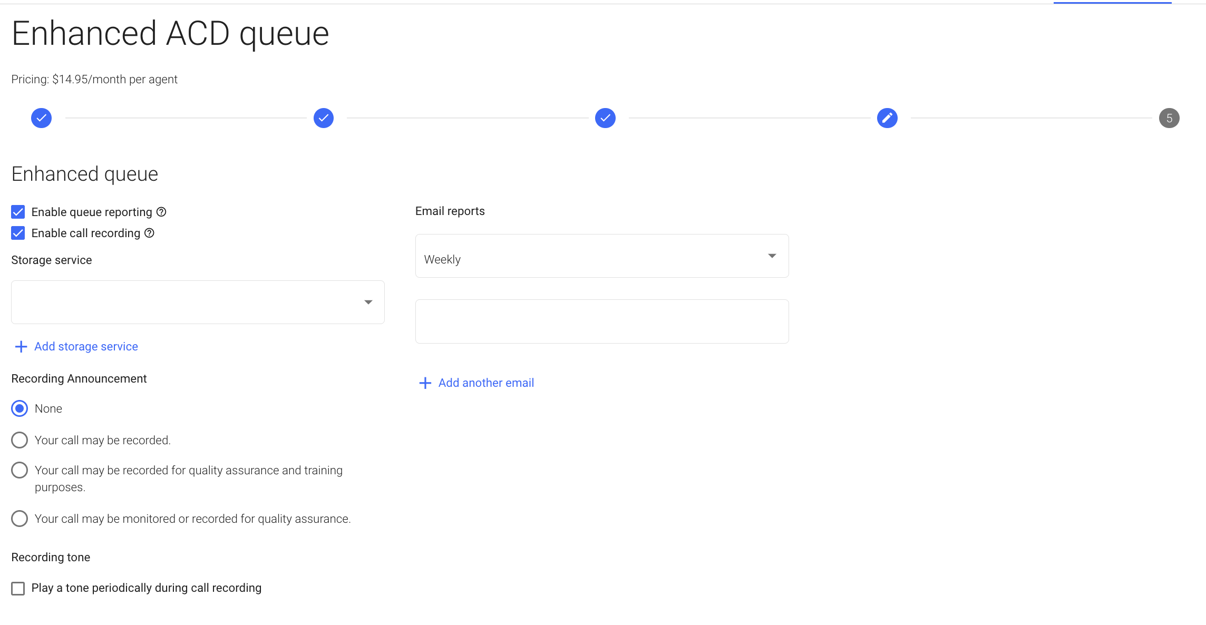Click the first completed step icon

click(41, 118)
